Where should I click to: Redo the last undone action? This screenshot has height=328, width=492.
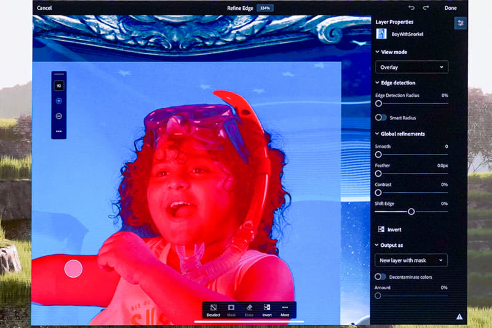pos(426,7)
